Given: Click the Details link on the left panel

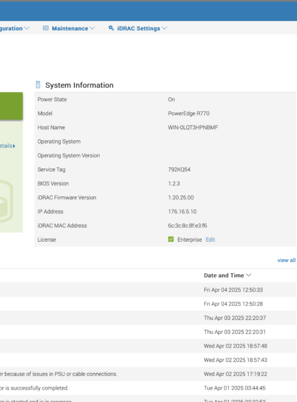Looking at the screenshot, I should (7, 146).
